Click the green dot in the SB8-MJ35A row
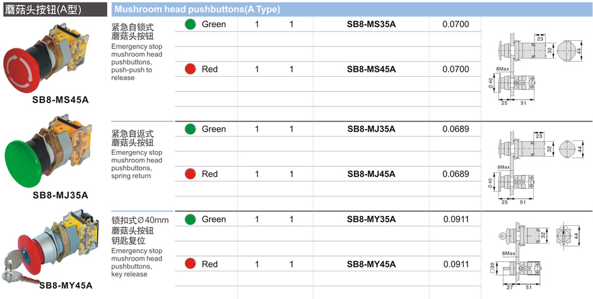The image size is (593, 299). [190, 129]
